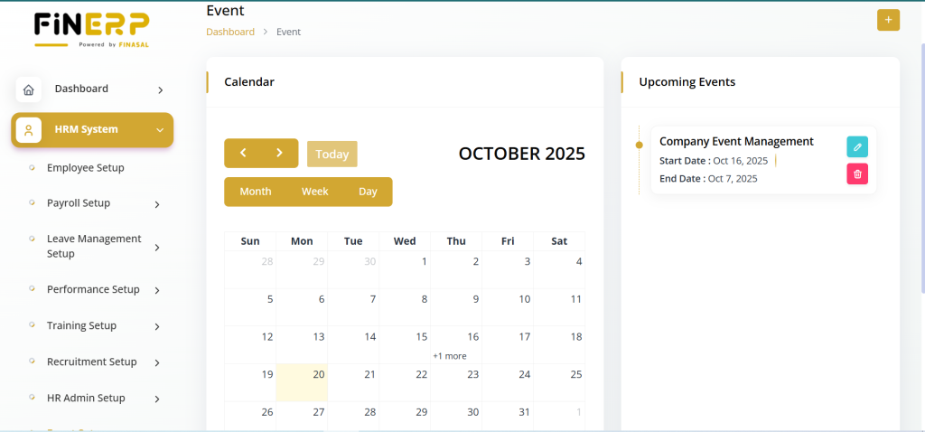Expand the Performance Setup submenu

pos(157,290)
